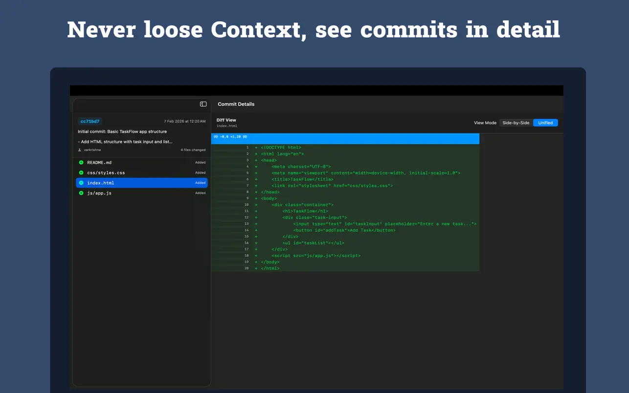Click commit description Add HTML structure line

point(125,142)
